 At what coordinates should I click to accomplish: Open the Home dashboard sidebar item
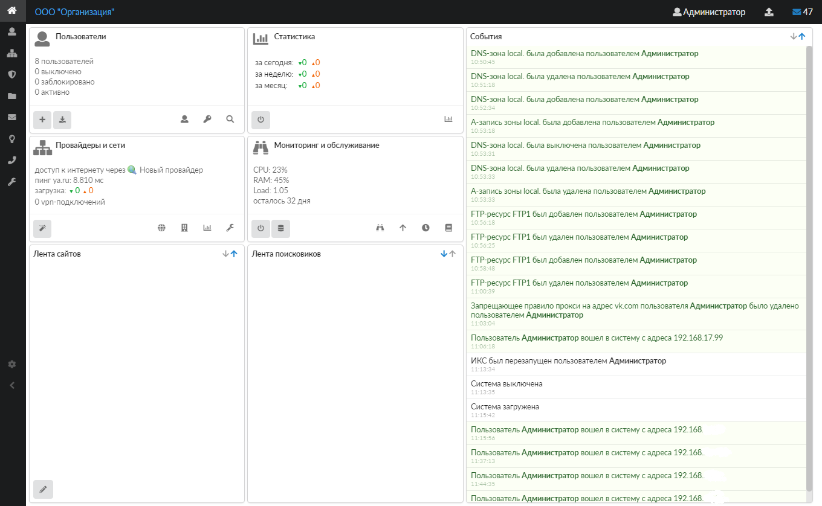11,10
